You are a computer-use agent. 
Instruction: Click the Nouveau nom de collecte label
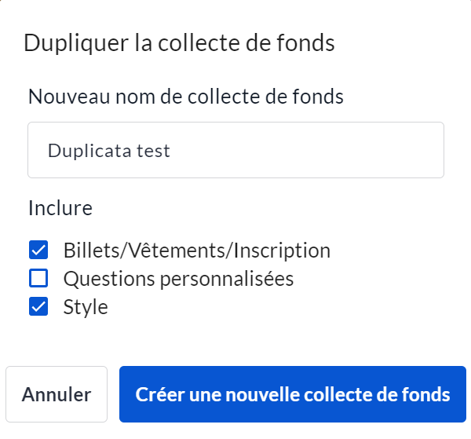click(x=186, y=97)
